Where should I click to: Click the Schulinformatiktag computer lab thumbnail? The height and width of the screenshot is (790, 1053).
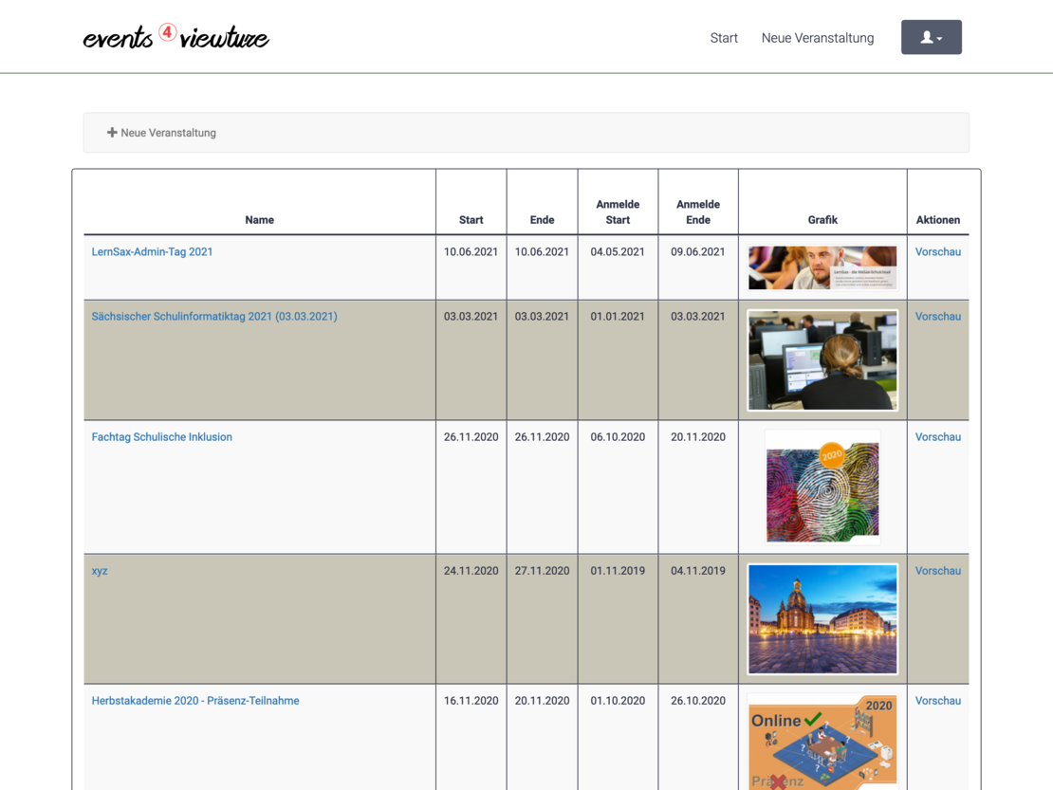tap(822, 359)
